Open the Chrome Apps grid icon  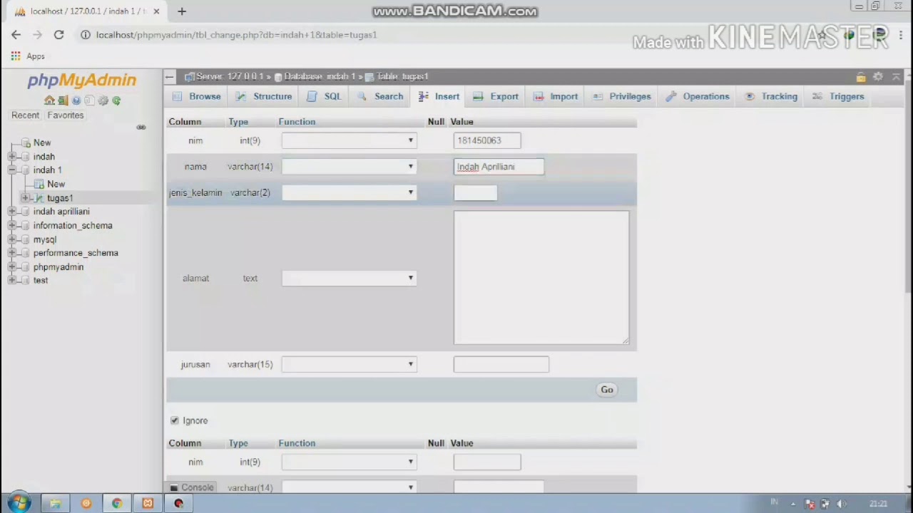click(16, 56)
